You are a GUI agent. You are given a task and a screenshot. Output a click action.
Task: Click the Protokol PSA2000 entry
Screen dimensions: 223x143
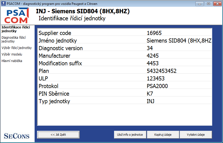click(x=157, y=86)
